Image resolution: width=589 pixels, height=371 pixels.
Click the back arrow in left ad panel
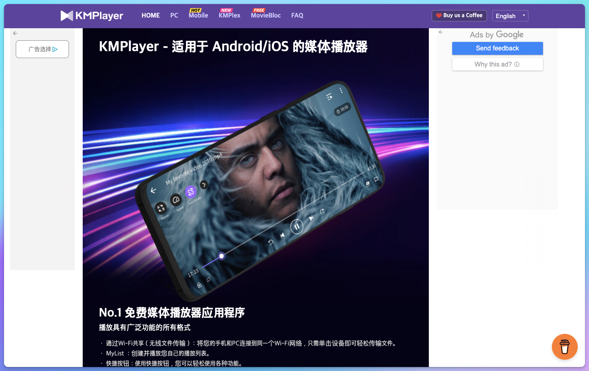pos(15,33)
